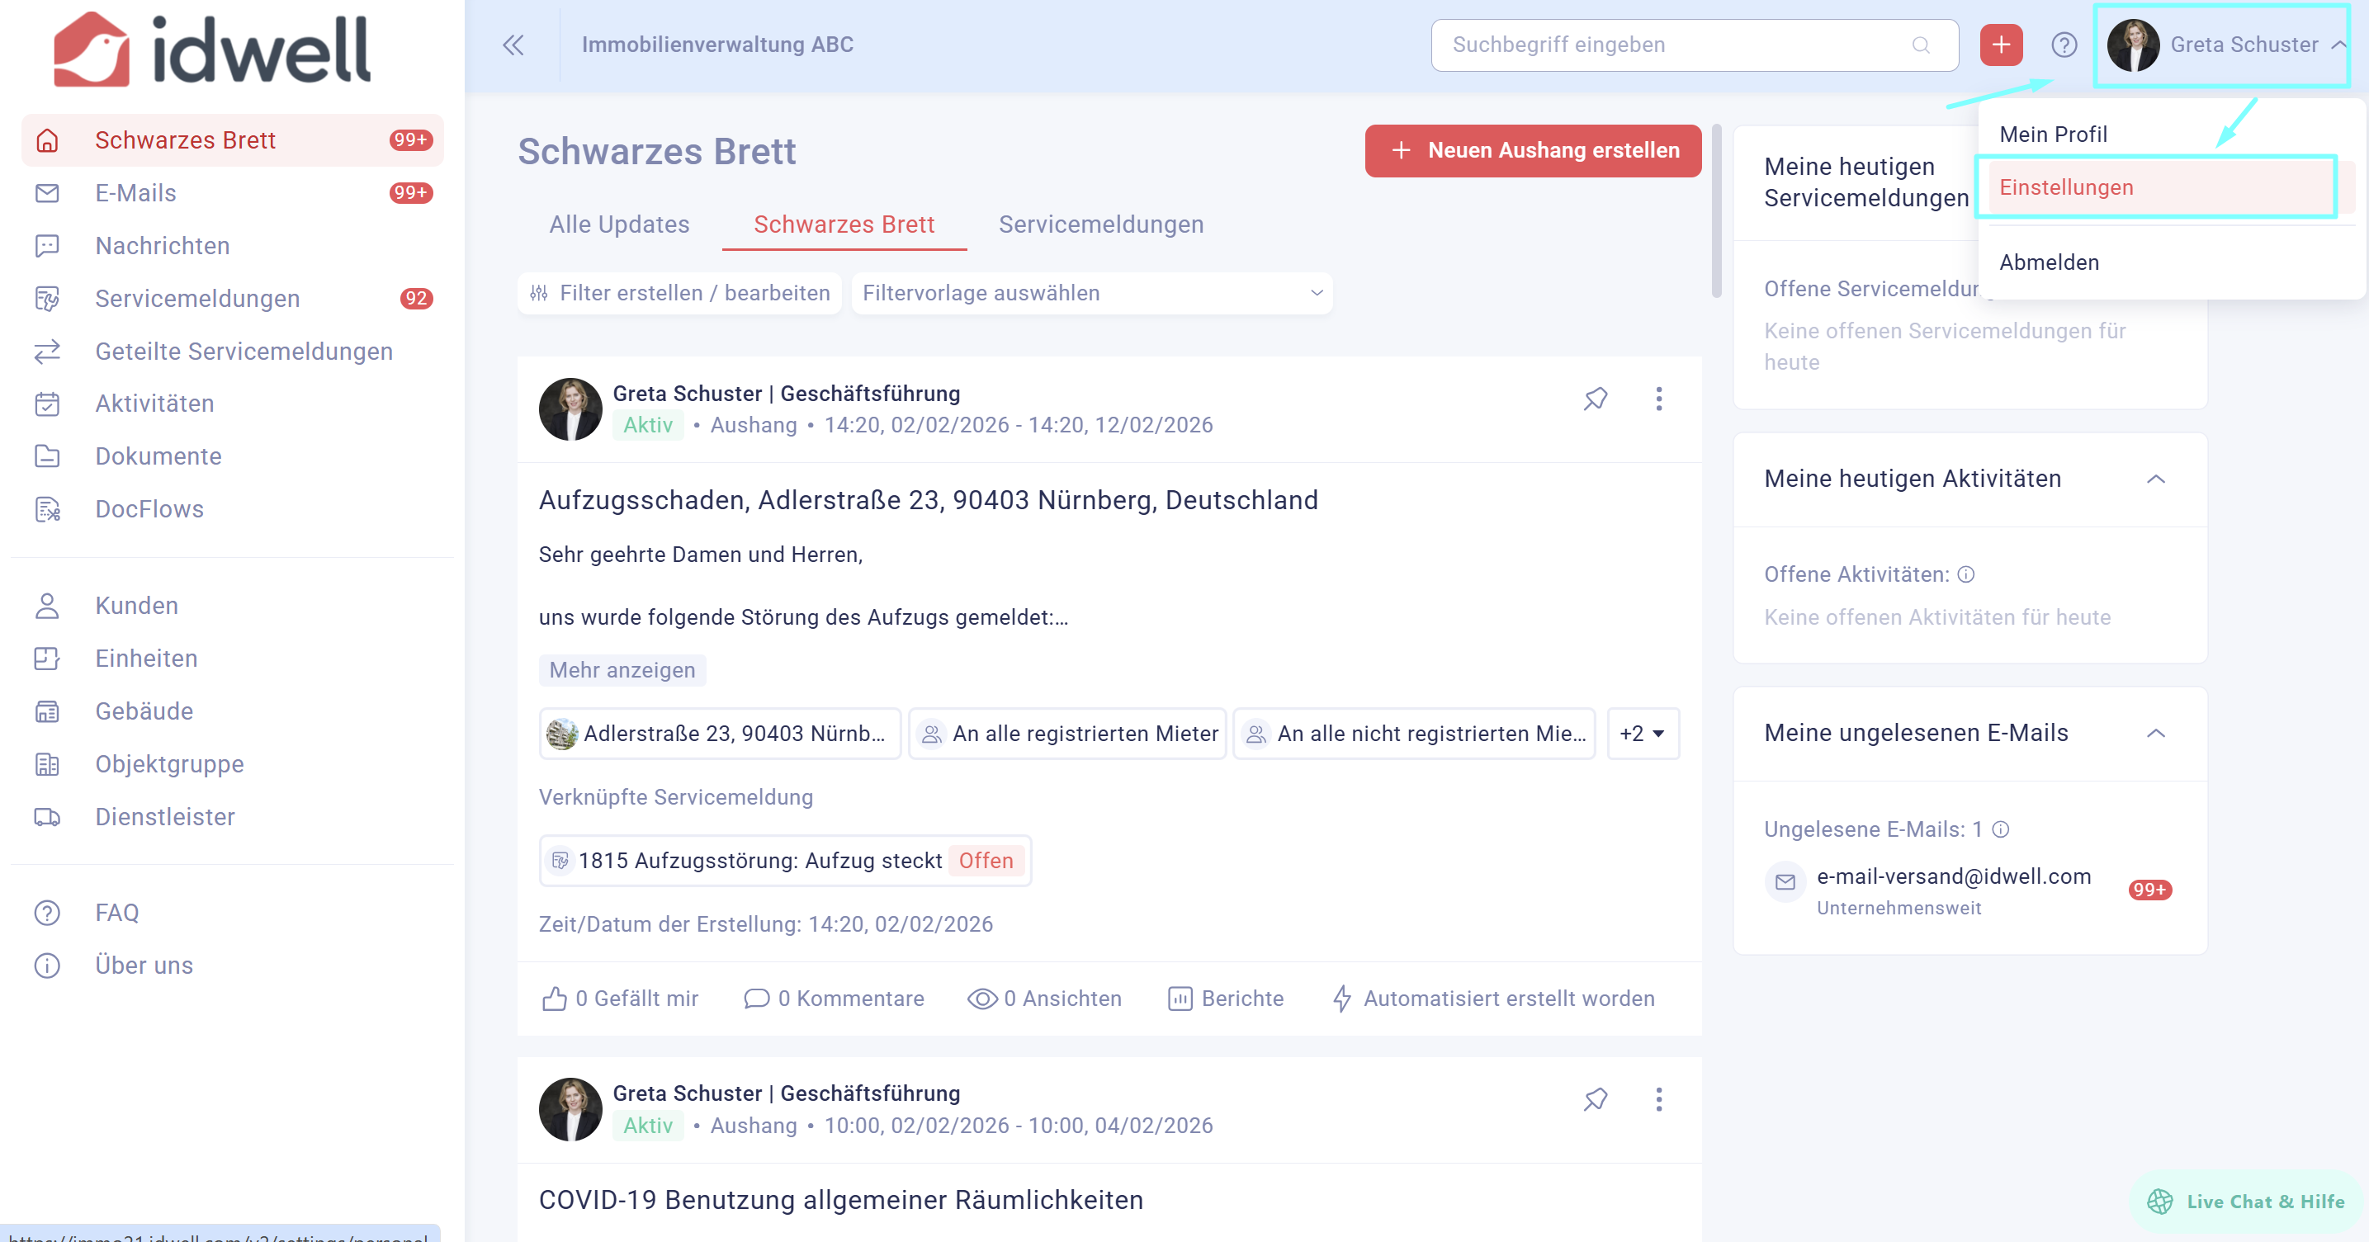This screenshot has width=2369, height=1242.
Task: Open Dienstleister in the sidebar
Action: click(x=164, y=816)
